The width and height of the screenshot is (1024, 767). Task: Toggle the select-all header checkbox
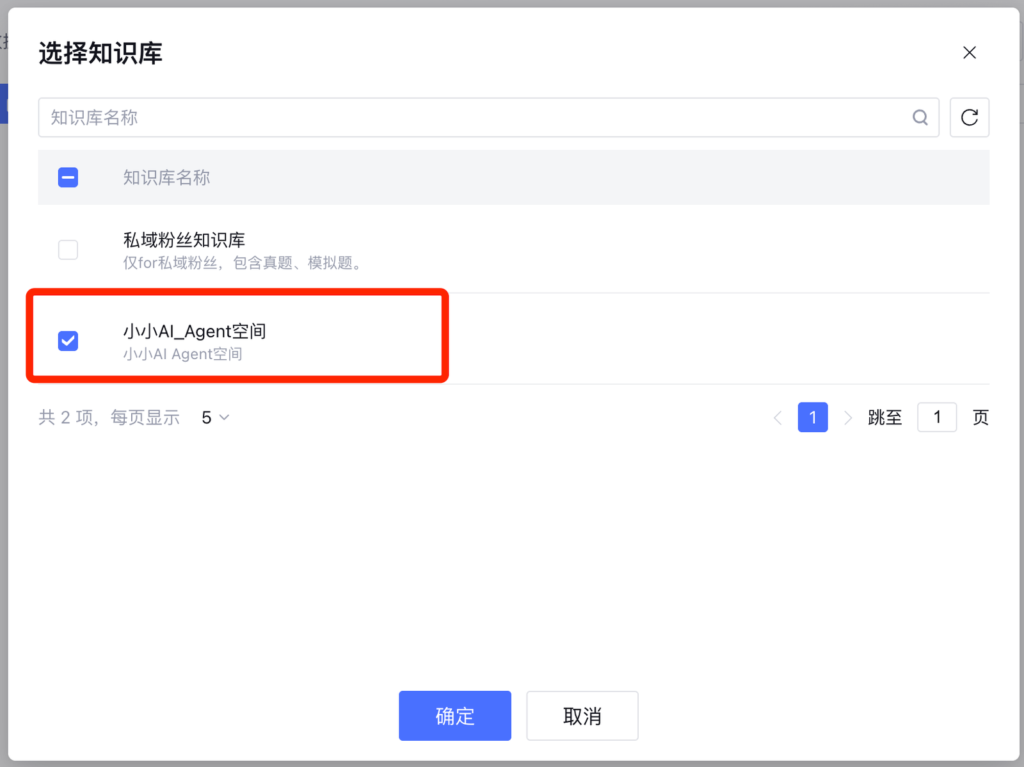(68, 177)
